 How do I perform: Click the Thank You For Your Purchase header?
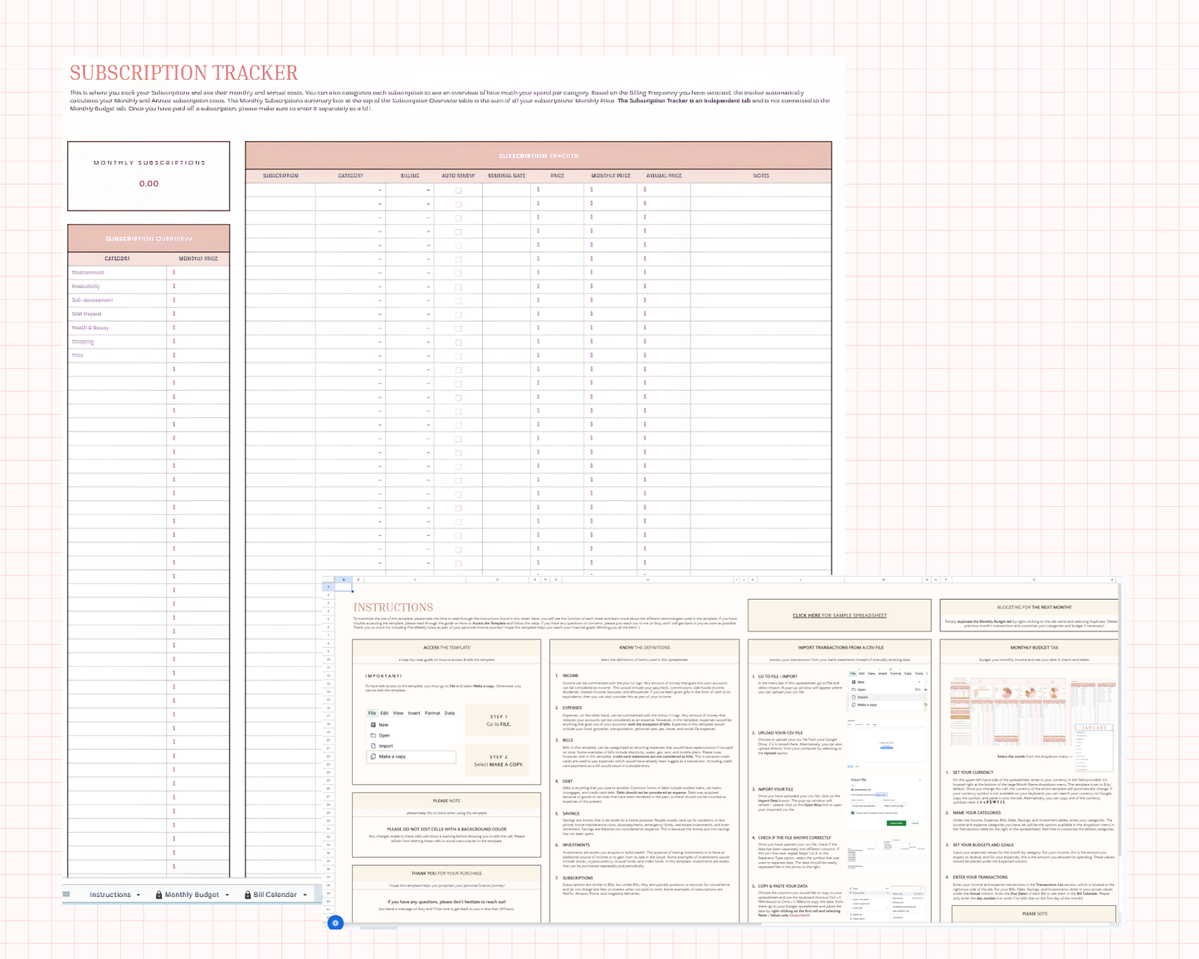click(x=446, y=873)
